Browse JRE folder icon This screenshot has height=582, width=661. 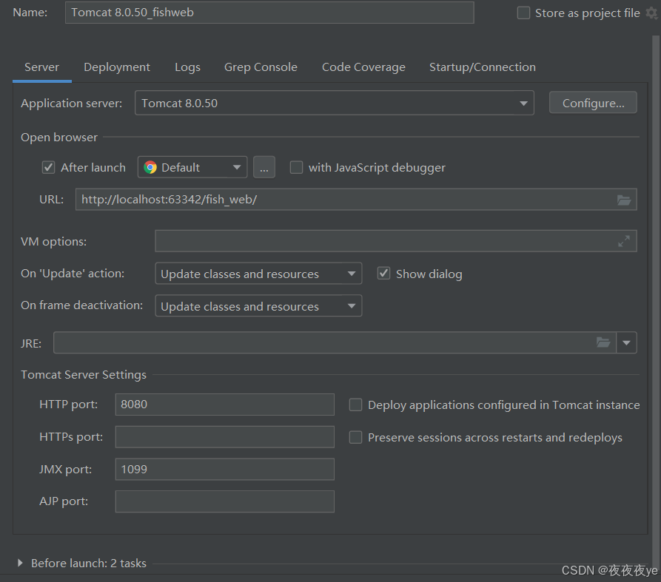[x=603, y=342]
